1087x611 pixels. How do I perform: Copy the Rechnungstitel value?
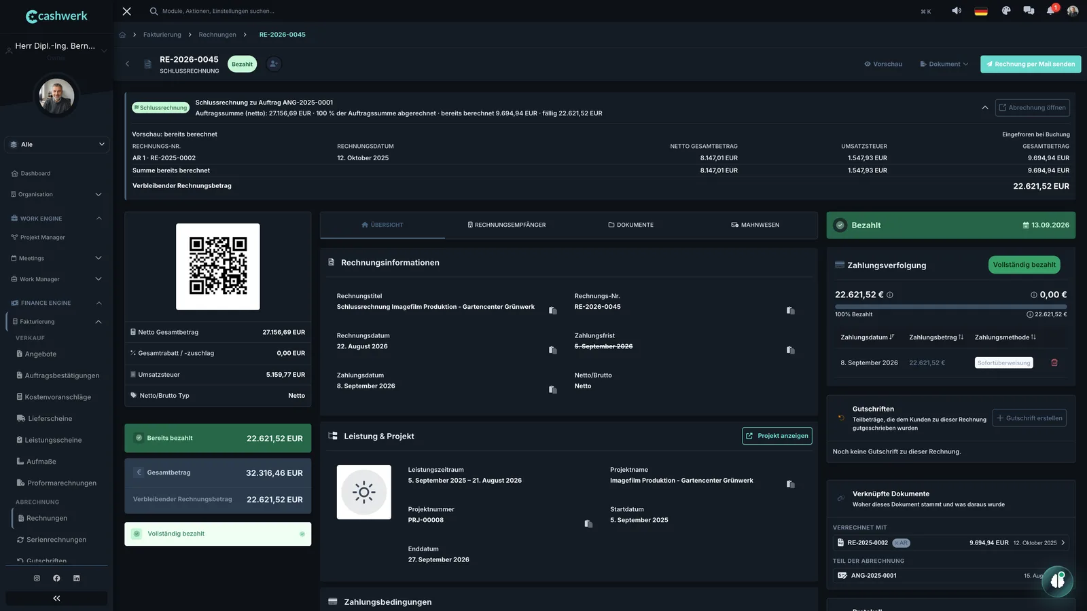tap(553, 310)
